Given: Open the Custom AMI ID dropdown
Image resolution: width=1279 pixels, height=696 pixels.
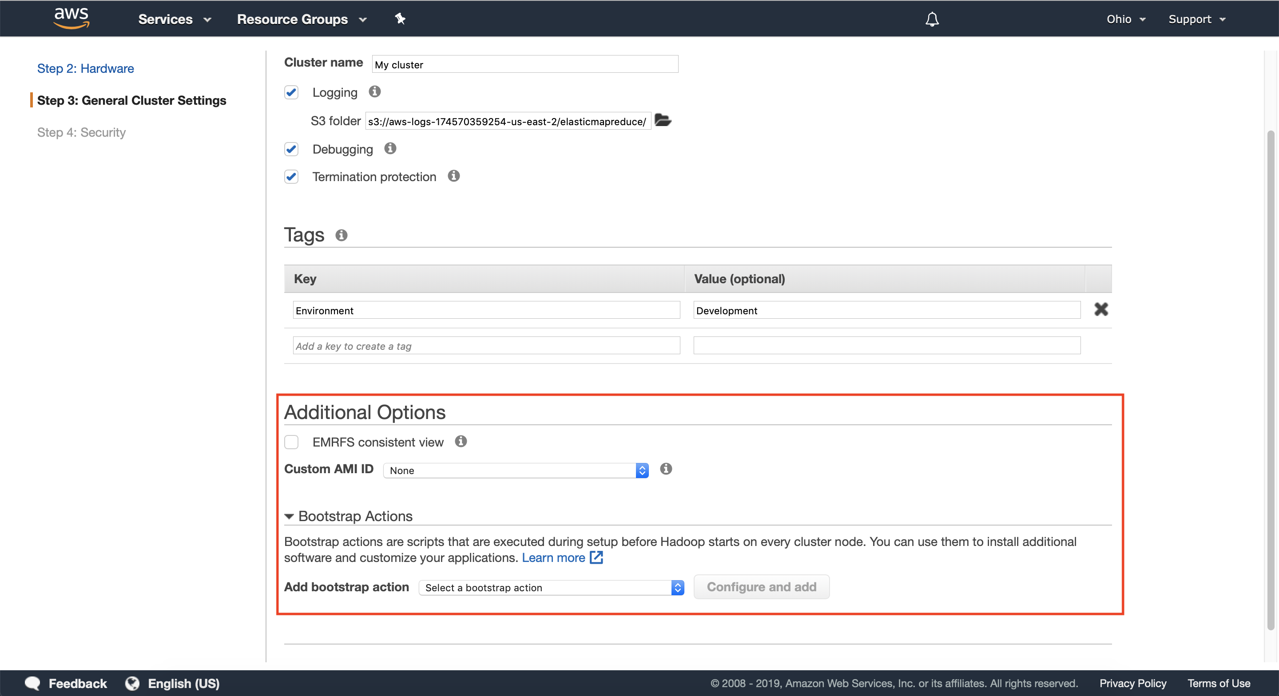Looking at the screenshot, I should point(515,470).
